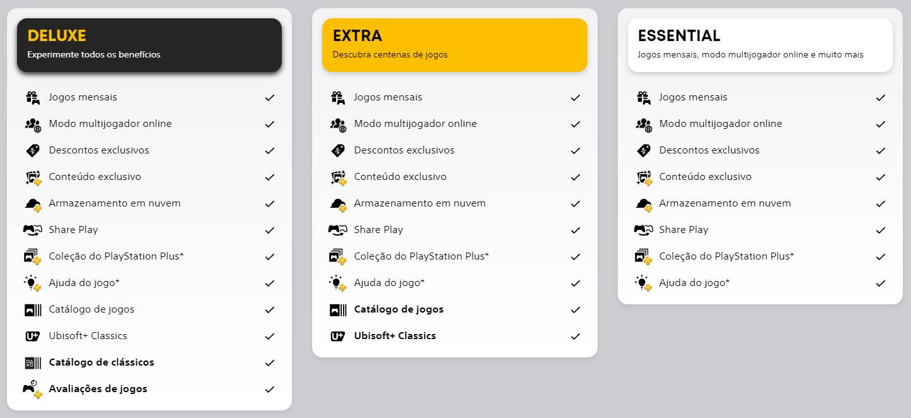Click the Catálogo de jogos icon in Extra plan
Image resolution: width=911 pixels, height=418 pixels.
pyautogui.click(x=338, y=310)
